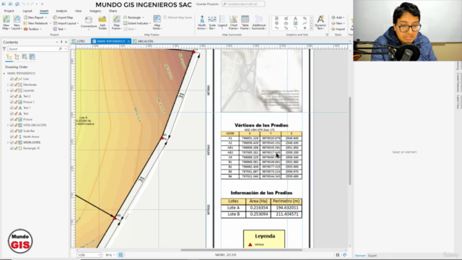
Task: Click in the Command Search field
Action: click(x=243, y=4)
